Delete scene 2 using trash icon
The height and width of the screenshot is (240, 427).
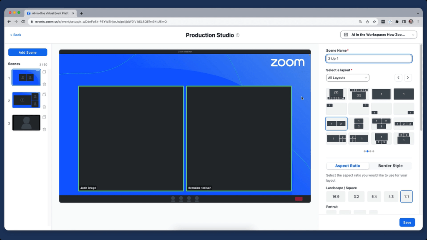(x=44, y=107)
